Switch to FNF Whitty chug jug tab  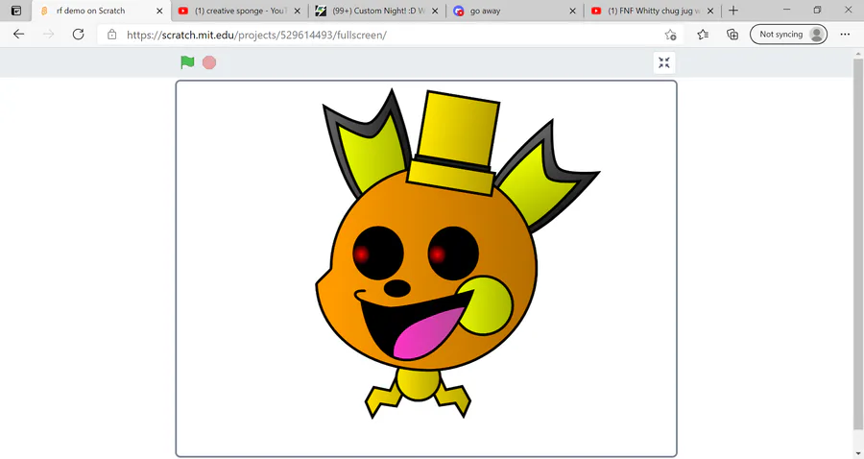[653, 11]
